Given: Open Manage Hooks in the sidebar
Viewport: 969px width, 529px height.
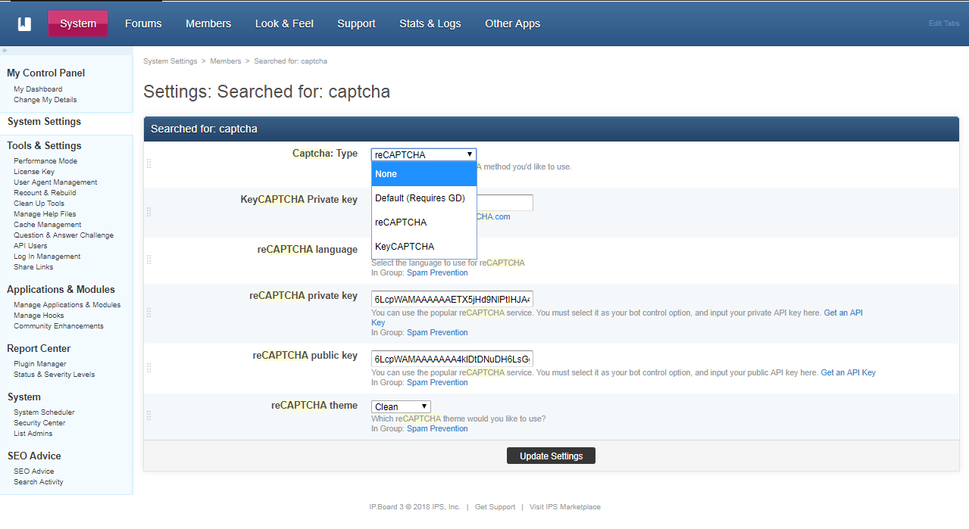Looking at the screenshot, I should [39, 316].
